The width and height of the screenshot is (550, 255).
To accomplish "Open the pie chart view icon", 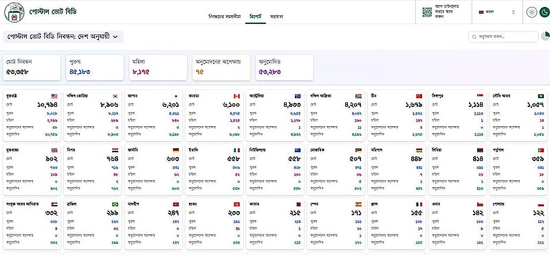I will click(x=545, y=36).
